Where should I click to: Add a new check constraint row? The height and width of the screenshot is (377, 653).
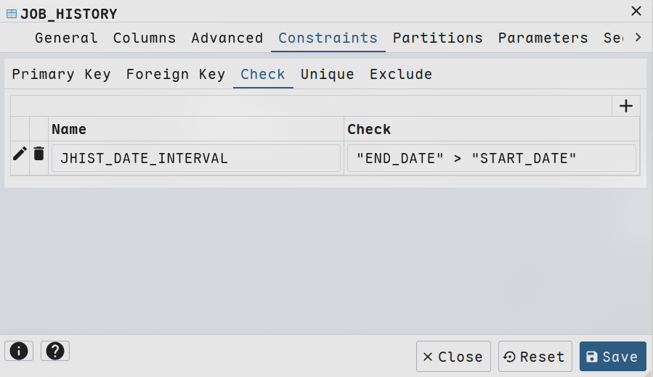[x=625, y=106]
